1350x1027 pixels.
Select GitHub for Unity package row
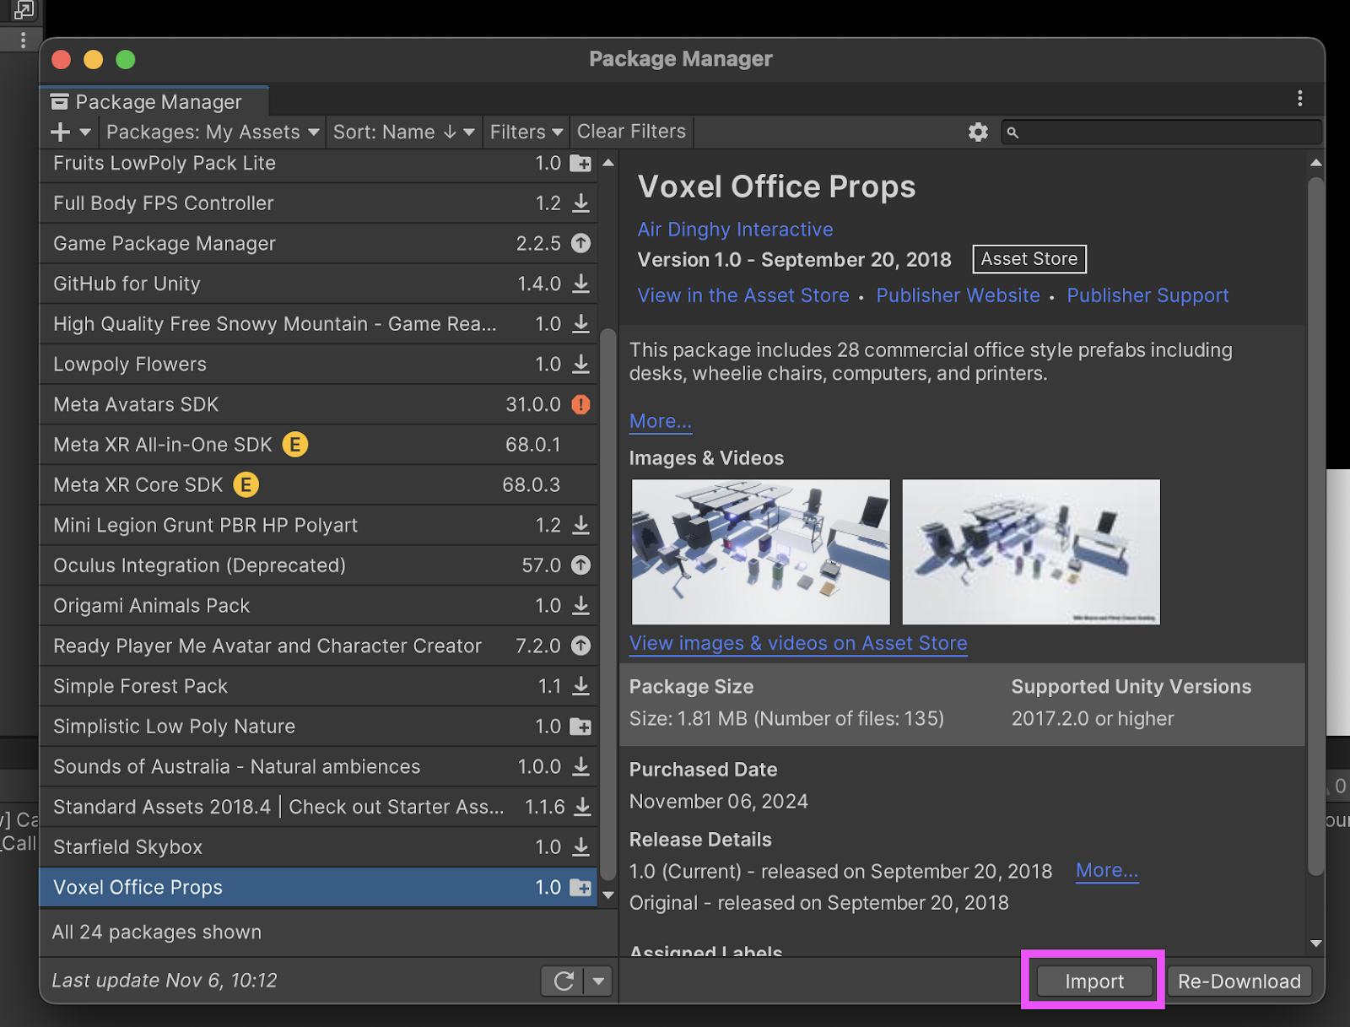pos(319,284)
